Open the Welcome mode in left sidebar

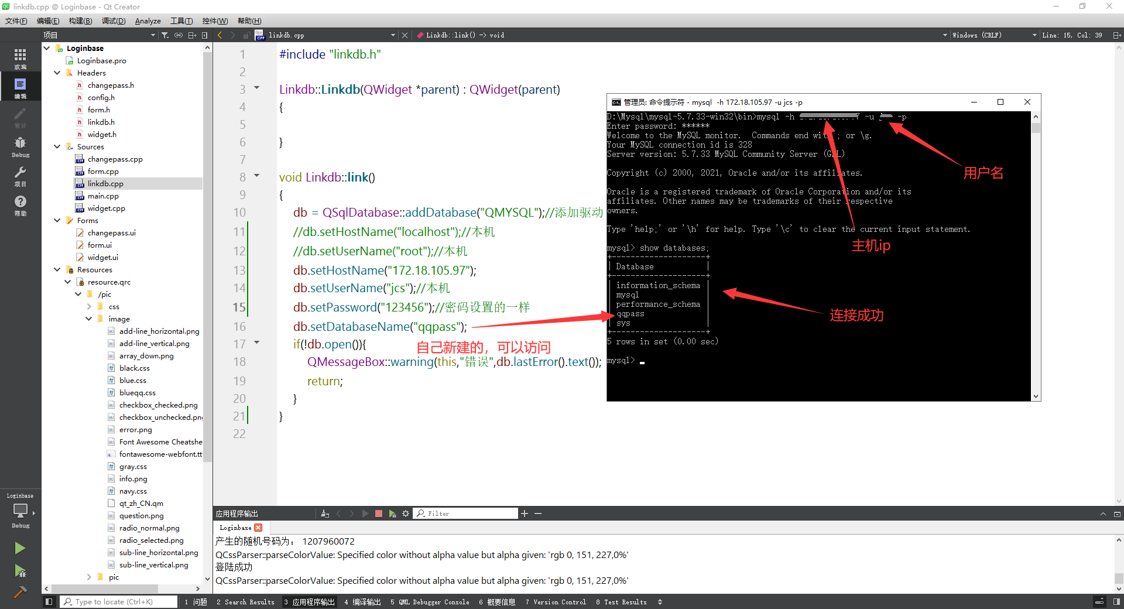pos(20,58)
